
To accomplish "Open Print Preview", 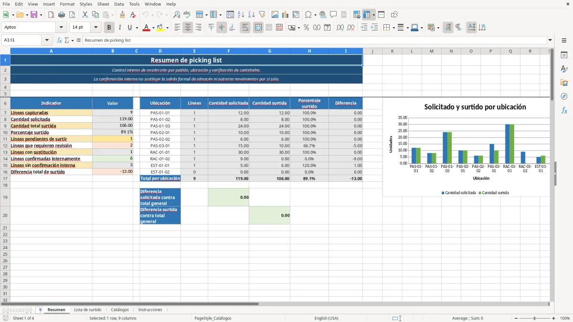I will tap(72, 15).
